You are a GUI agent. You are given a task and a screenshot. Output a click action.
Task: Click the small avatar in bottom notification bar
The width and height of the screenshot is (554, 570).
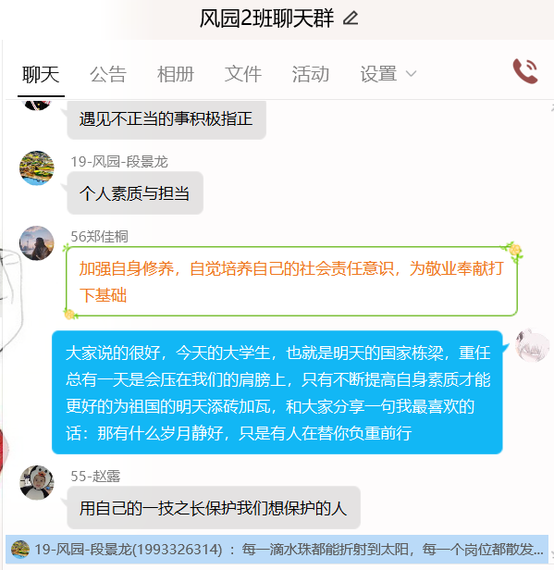tap(20, 549)
